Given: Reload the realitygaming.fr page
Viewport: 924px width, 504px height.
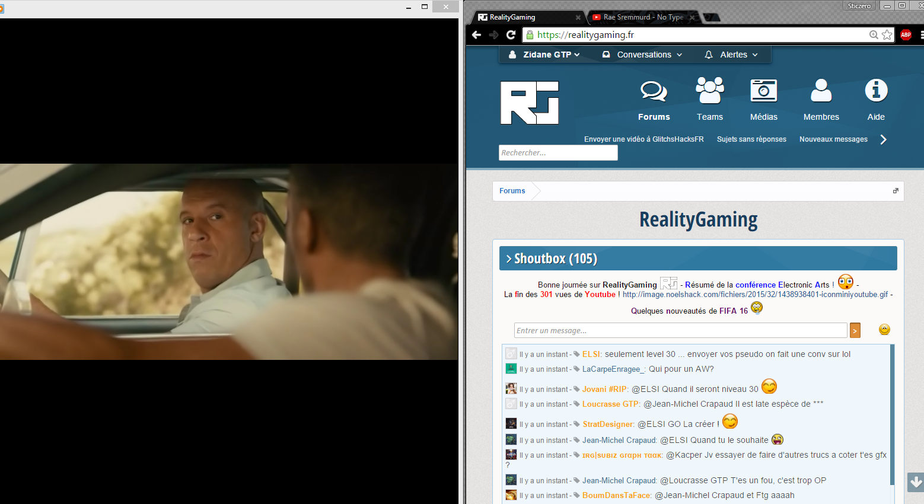Looking at the screenshot, I should pyautogui.click(x=511, y=35).
